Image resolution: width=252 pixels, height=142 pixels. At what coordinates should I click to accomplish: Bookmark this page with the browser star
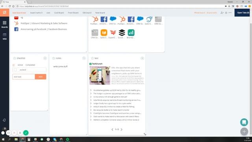point(229,6)
